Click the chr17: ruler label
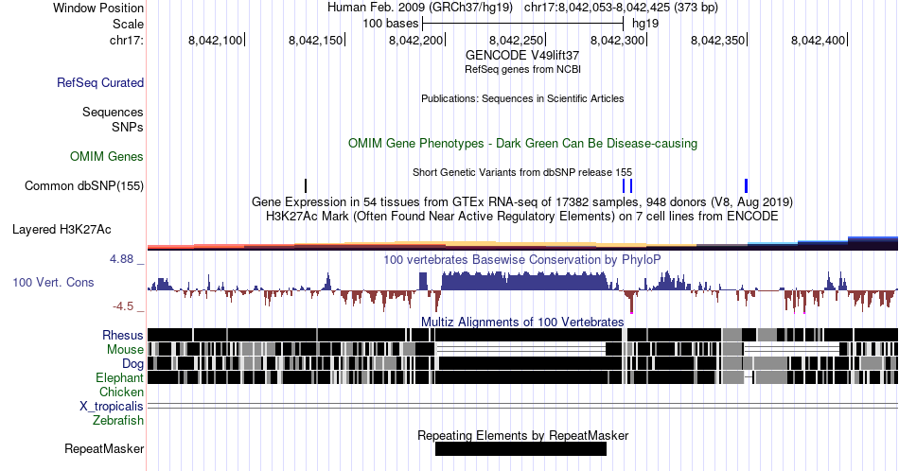 click(x=126, y=40)
